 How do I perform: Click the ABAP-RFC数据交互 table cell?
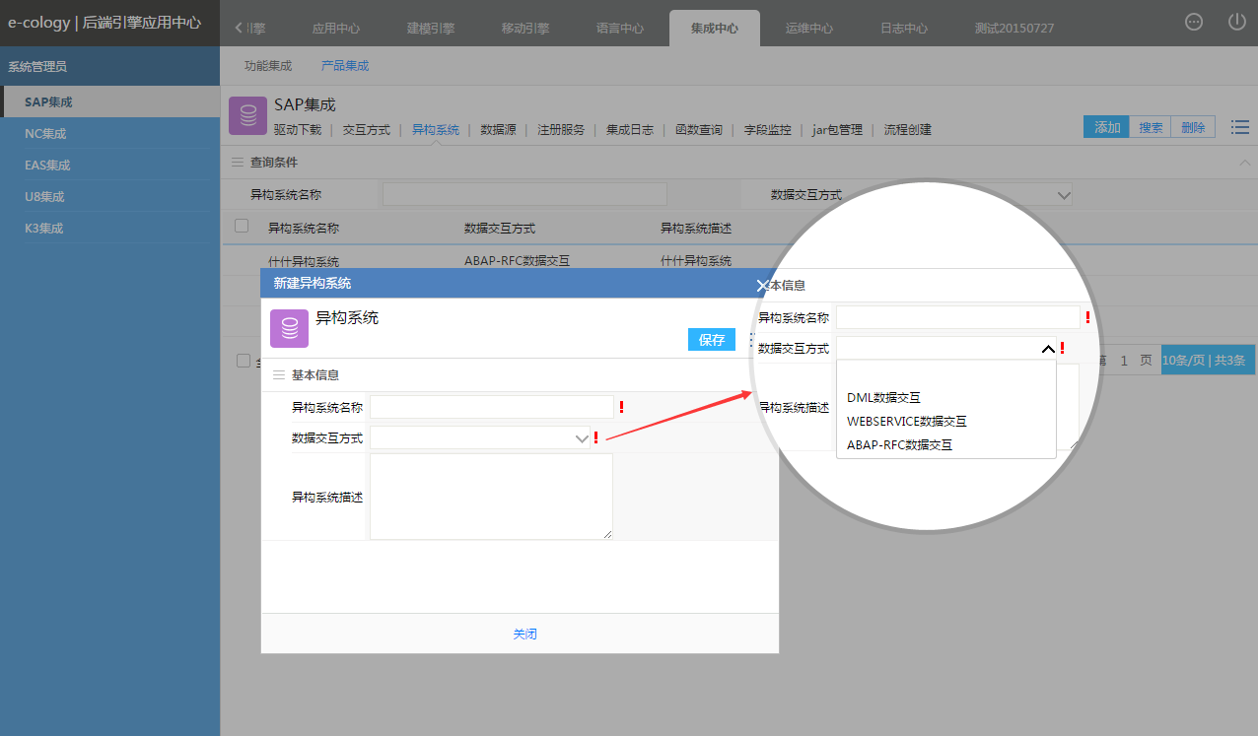518,261
